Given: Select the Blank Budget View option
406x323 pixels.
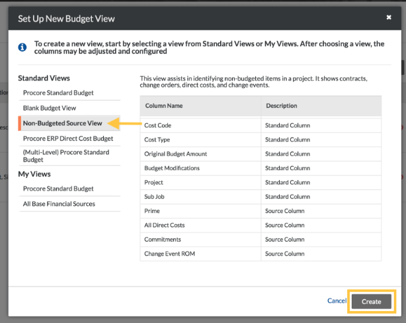Looking at the screenshot, I should point(69,108).
